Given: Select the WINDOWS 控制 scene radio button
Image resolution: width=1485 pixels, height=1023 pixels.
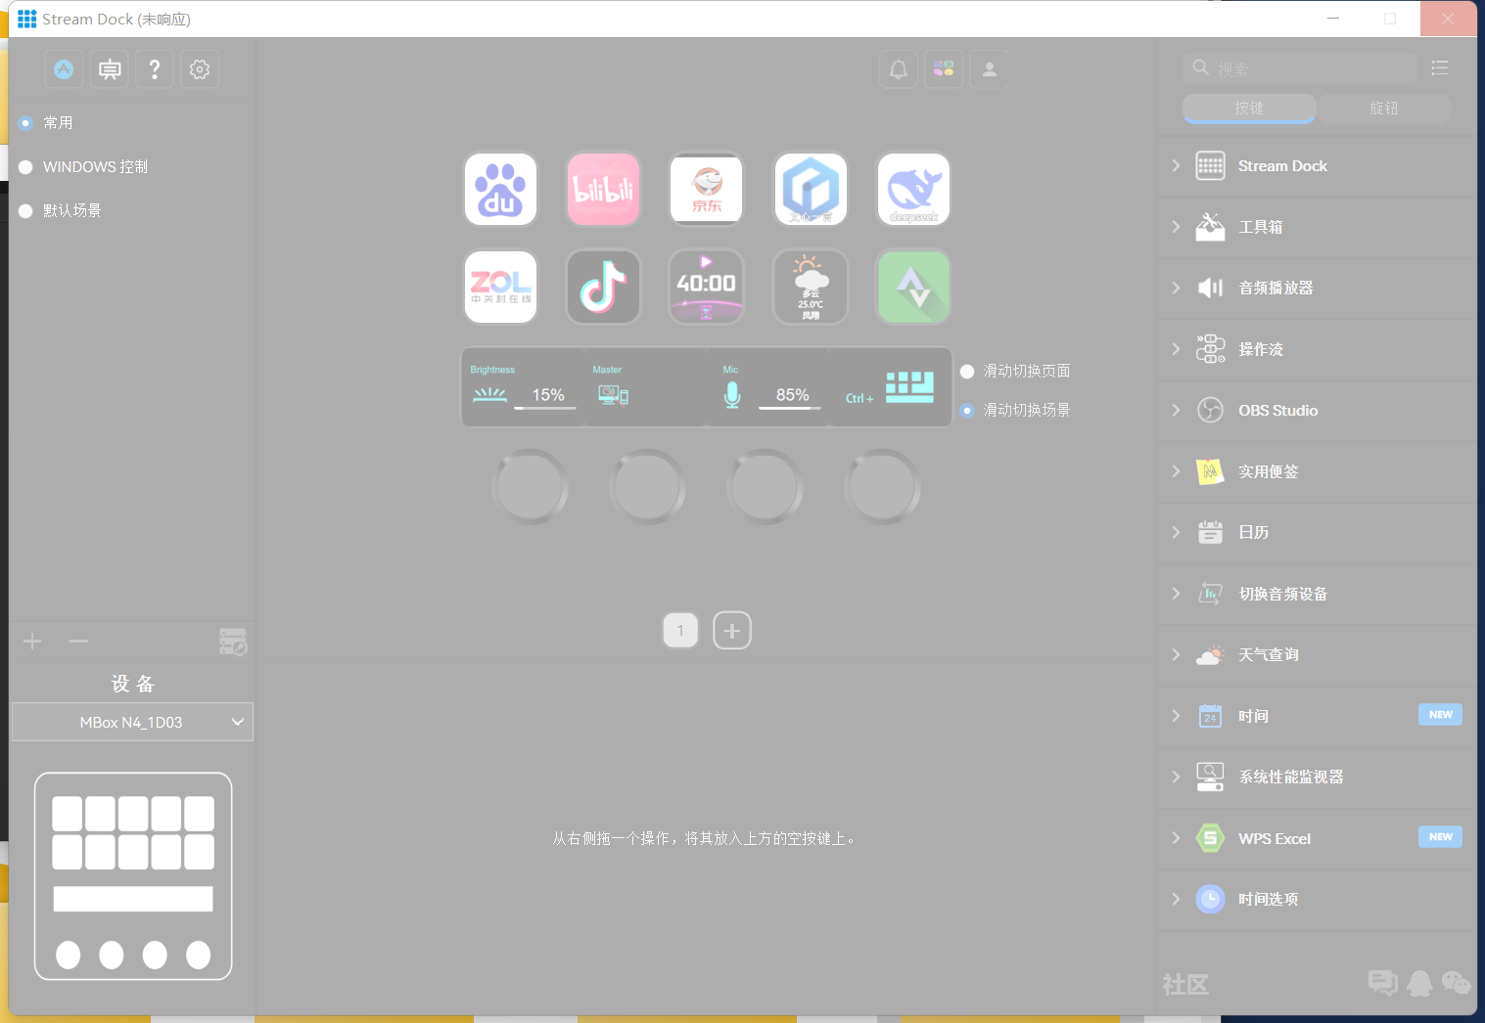Looking at the screenshot, I should point(26,167).
